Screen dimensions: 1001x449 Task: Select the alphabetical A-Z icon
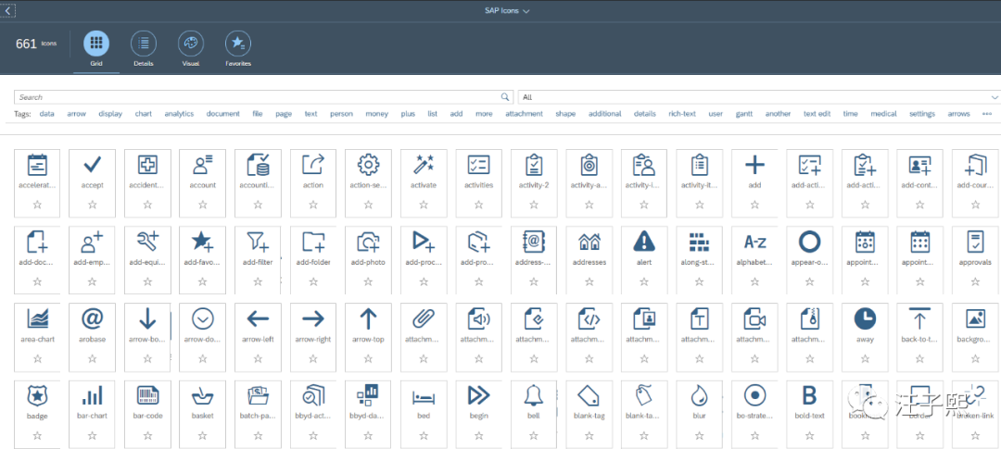click(x=754, y=243)
